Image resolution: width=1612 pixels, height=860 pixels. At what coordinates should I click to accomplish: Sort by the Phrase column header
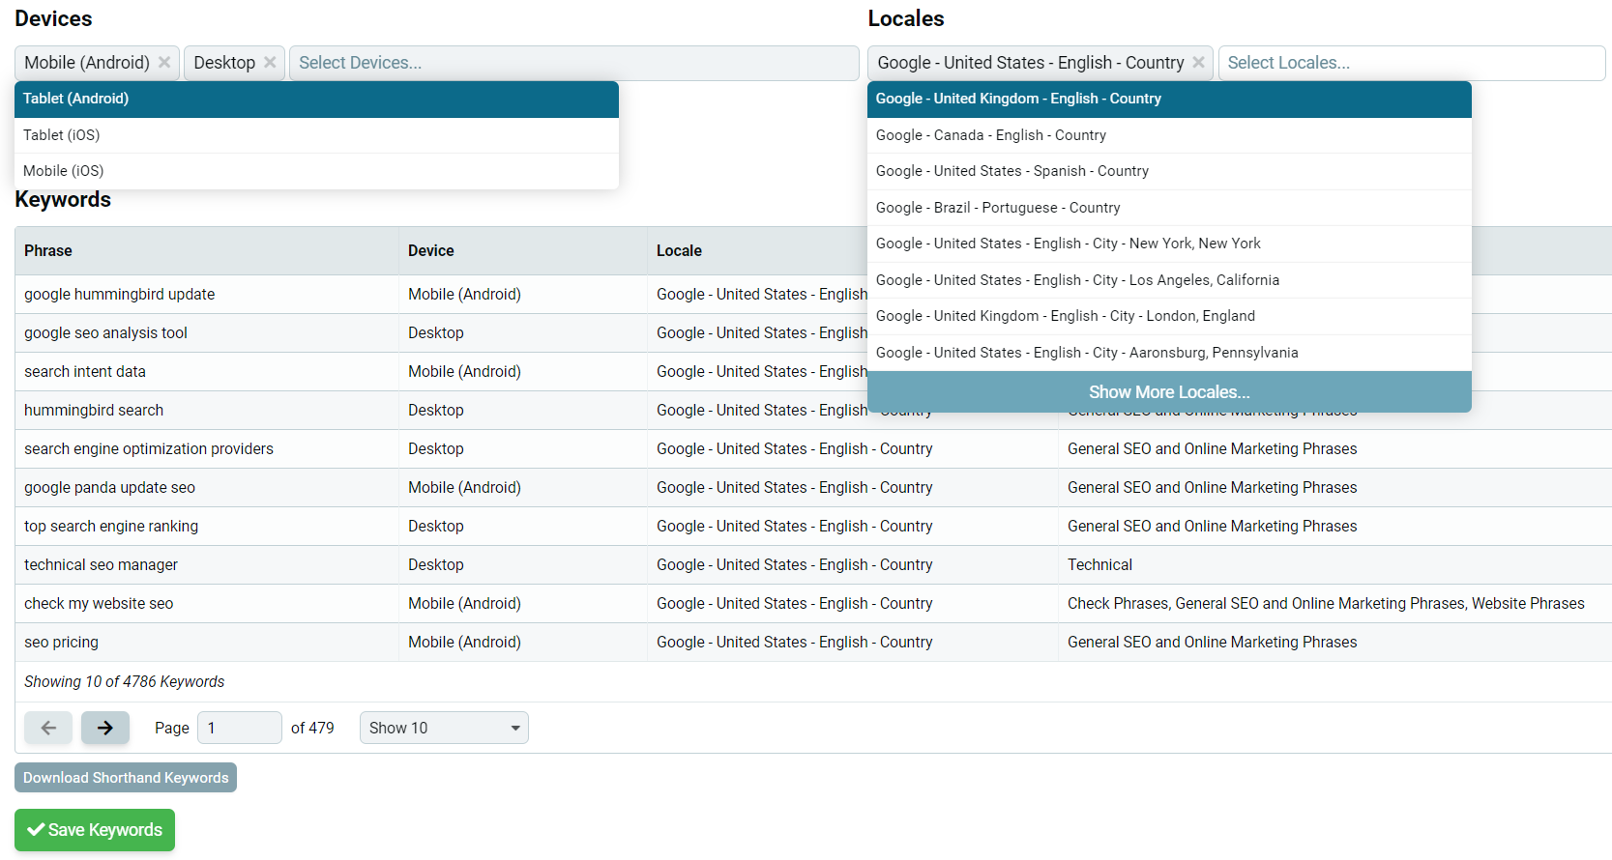click(48, 250)
